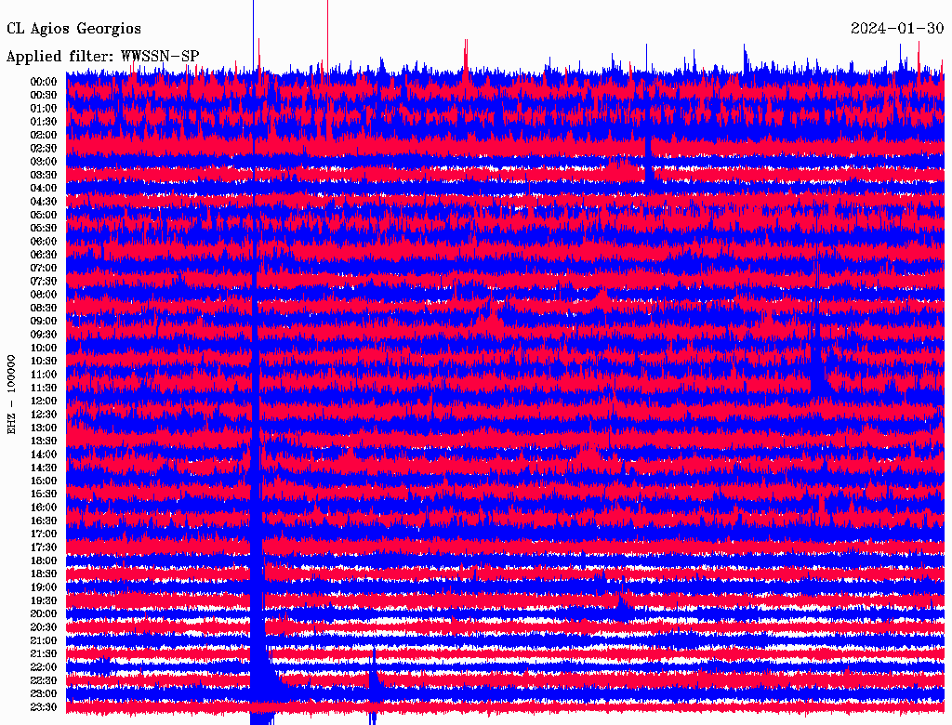Click the CL Agios Georgios station title

pyautogui.click(x=74, y=29)
